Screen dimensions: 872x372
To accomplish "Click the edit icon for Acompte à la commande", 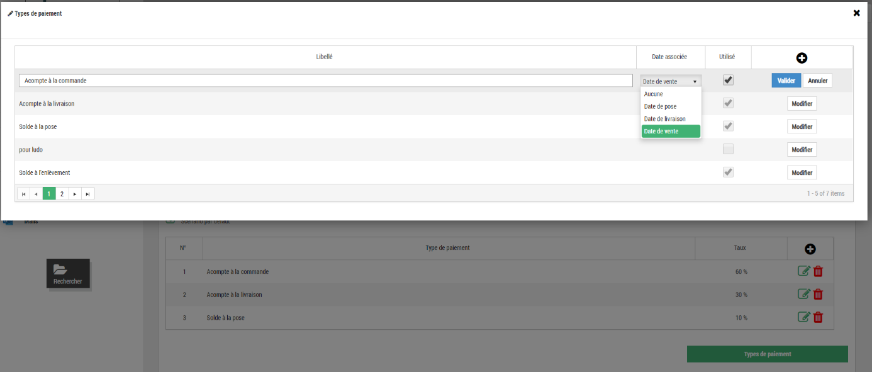I will pyautogui.click(x=803, y=271).
